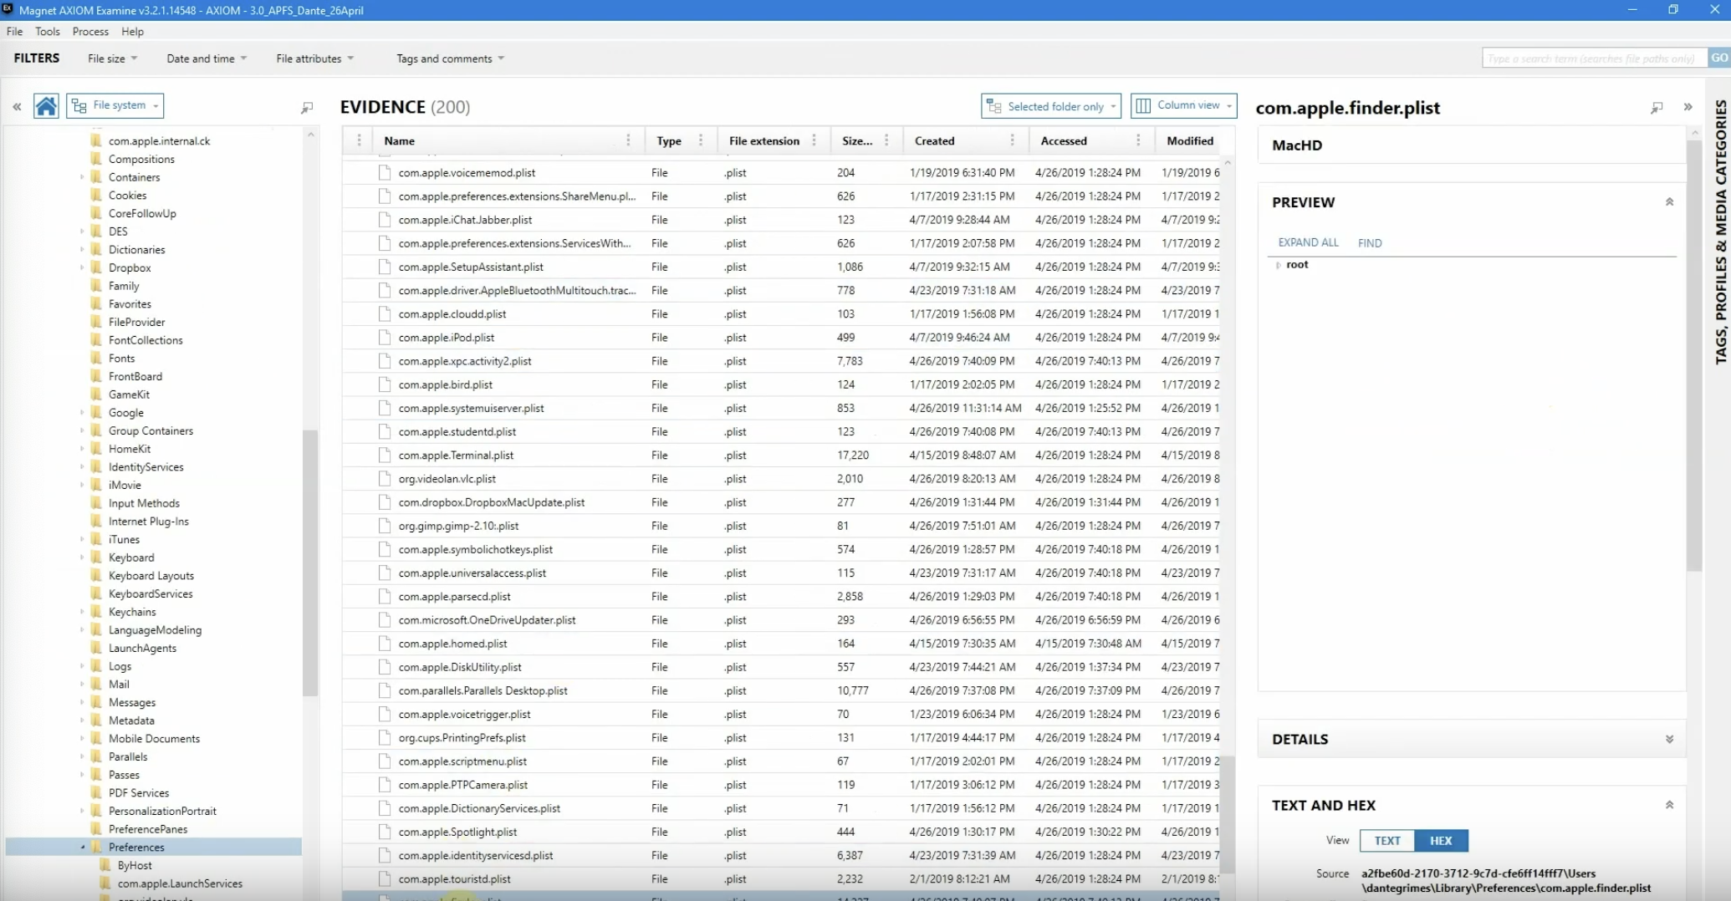1731x901 pixels.
Task: Select com.apple.touristd.plist row
Action: tap(781, 879)
